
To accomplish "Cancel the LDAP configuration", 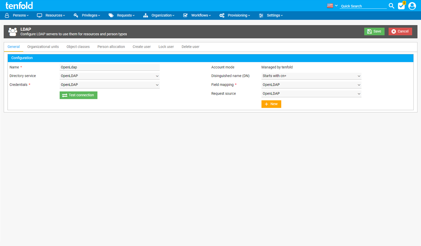I will click(400, 31).
